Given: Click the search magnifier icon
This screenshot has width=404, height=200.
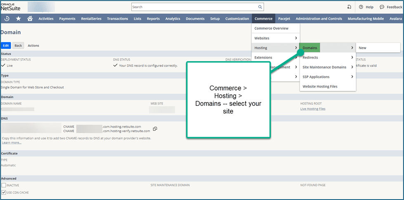Looking at the screenshot, I should pos(260,7).
